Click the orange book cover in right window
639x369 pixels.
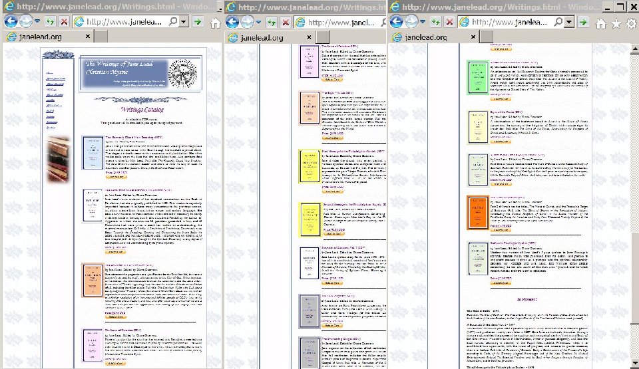478,213
